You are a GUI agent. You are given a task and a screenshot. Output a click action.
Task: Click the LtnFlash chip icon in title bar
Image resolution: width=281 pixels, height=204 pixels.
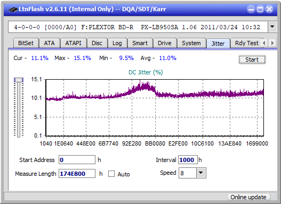(x=13, y=9)
